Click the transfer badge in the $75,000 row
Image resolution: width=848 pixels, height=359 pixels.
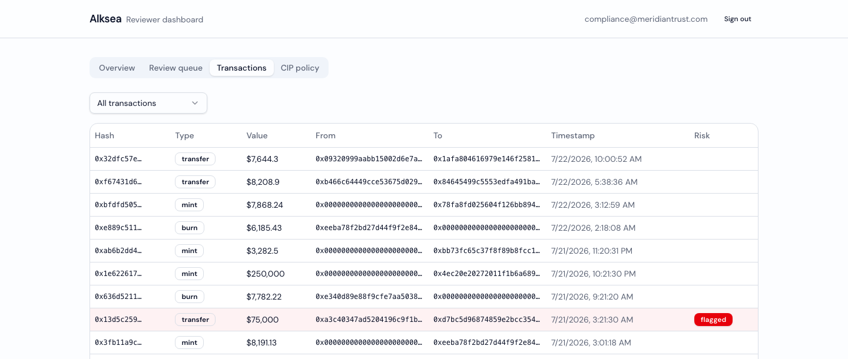click(195, 320)
